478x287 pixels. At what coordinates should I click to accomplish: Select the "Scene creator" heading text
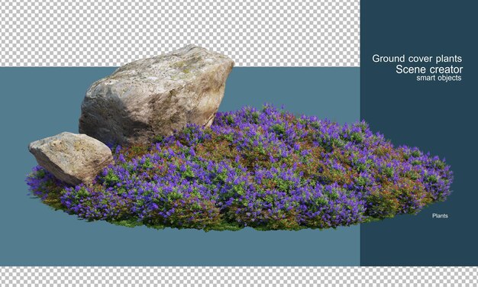pos(429,69)
